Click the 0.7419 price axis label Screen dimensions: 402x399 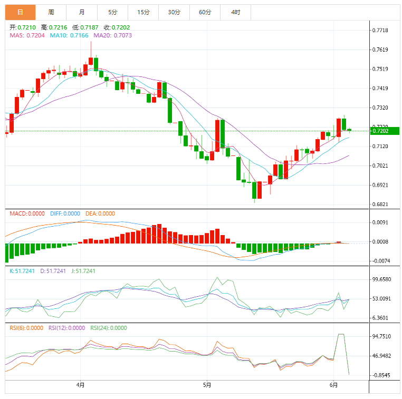[x=380, y=88]
